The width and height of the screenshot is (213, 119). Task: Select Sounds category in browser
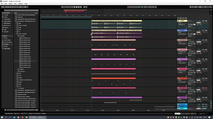(6, 15)
